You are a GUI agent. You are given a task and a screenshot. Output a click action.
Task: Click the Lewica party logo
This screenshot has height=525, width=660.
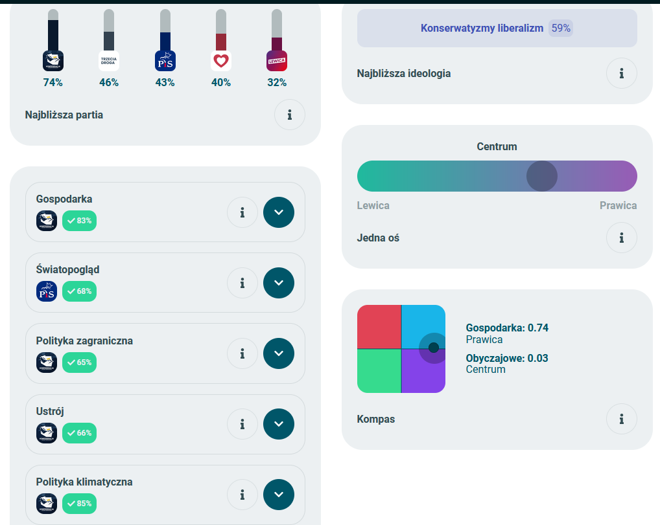coord(277,61)
